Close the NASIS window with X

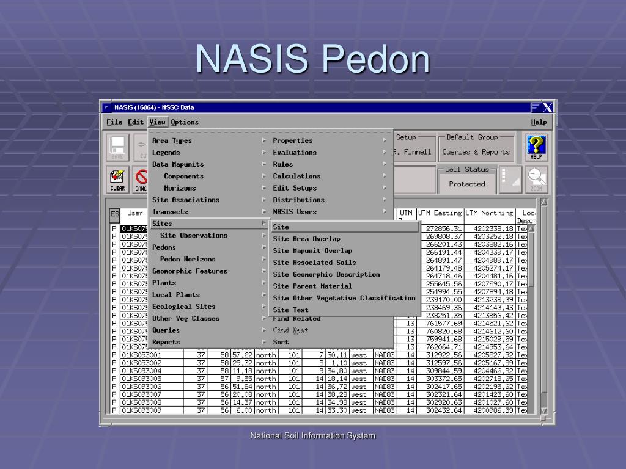tap(547, 107)
